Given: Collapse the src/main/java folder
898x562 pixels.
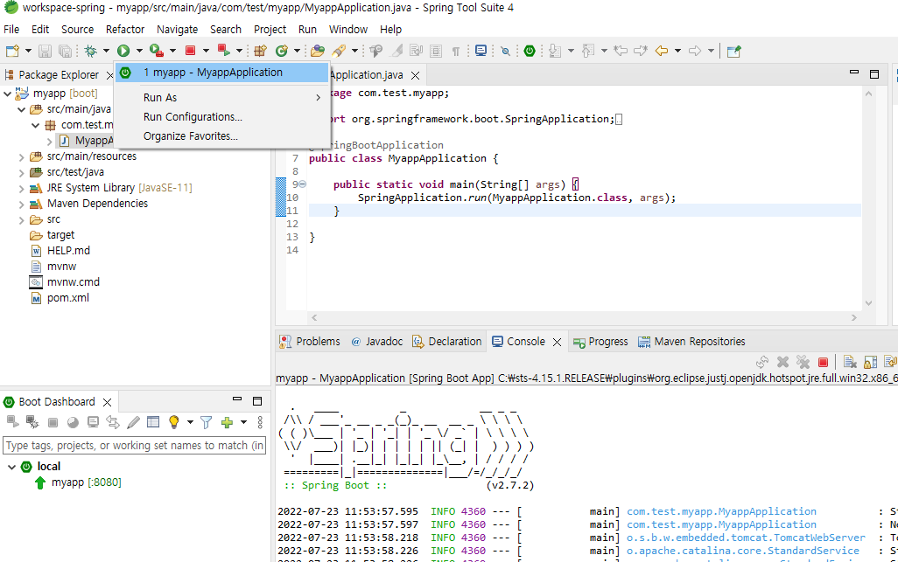Looking at the screenshot, I should tap(21, 109).
